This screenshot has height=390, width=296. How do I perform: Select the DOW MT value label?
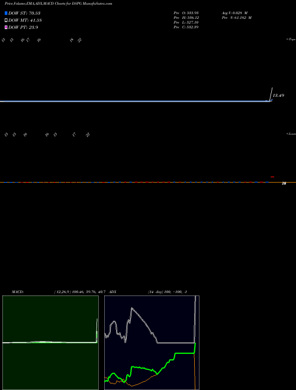tap(25, 20)
